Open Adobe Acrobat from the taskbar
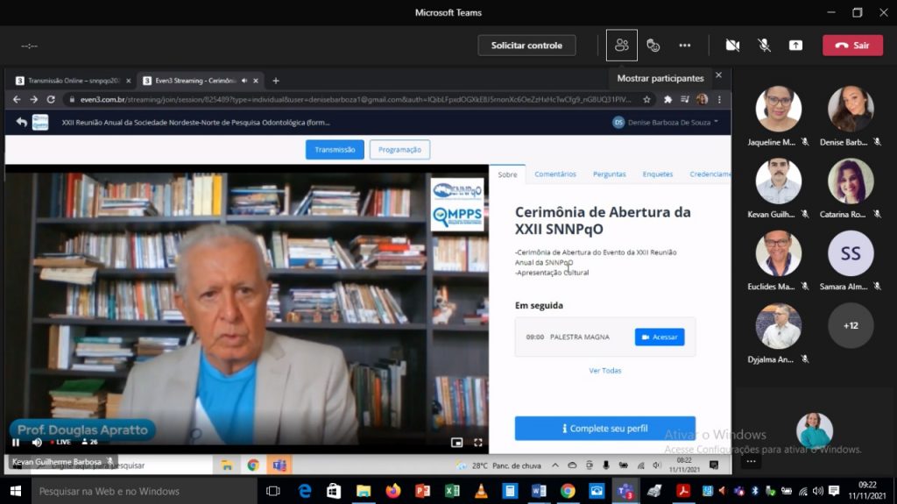The height and width of the screenshot is (504, 897). pos(682,492)
